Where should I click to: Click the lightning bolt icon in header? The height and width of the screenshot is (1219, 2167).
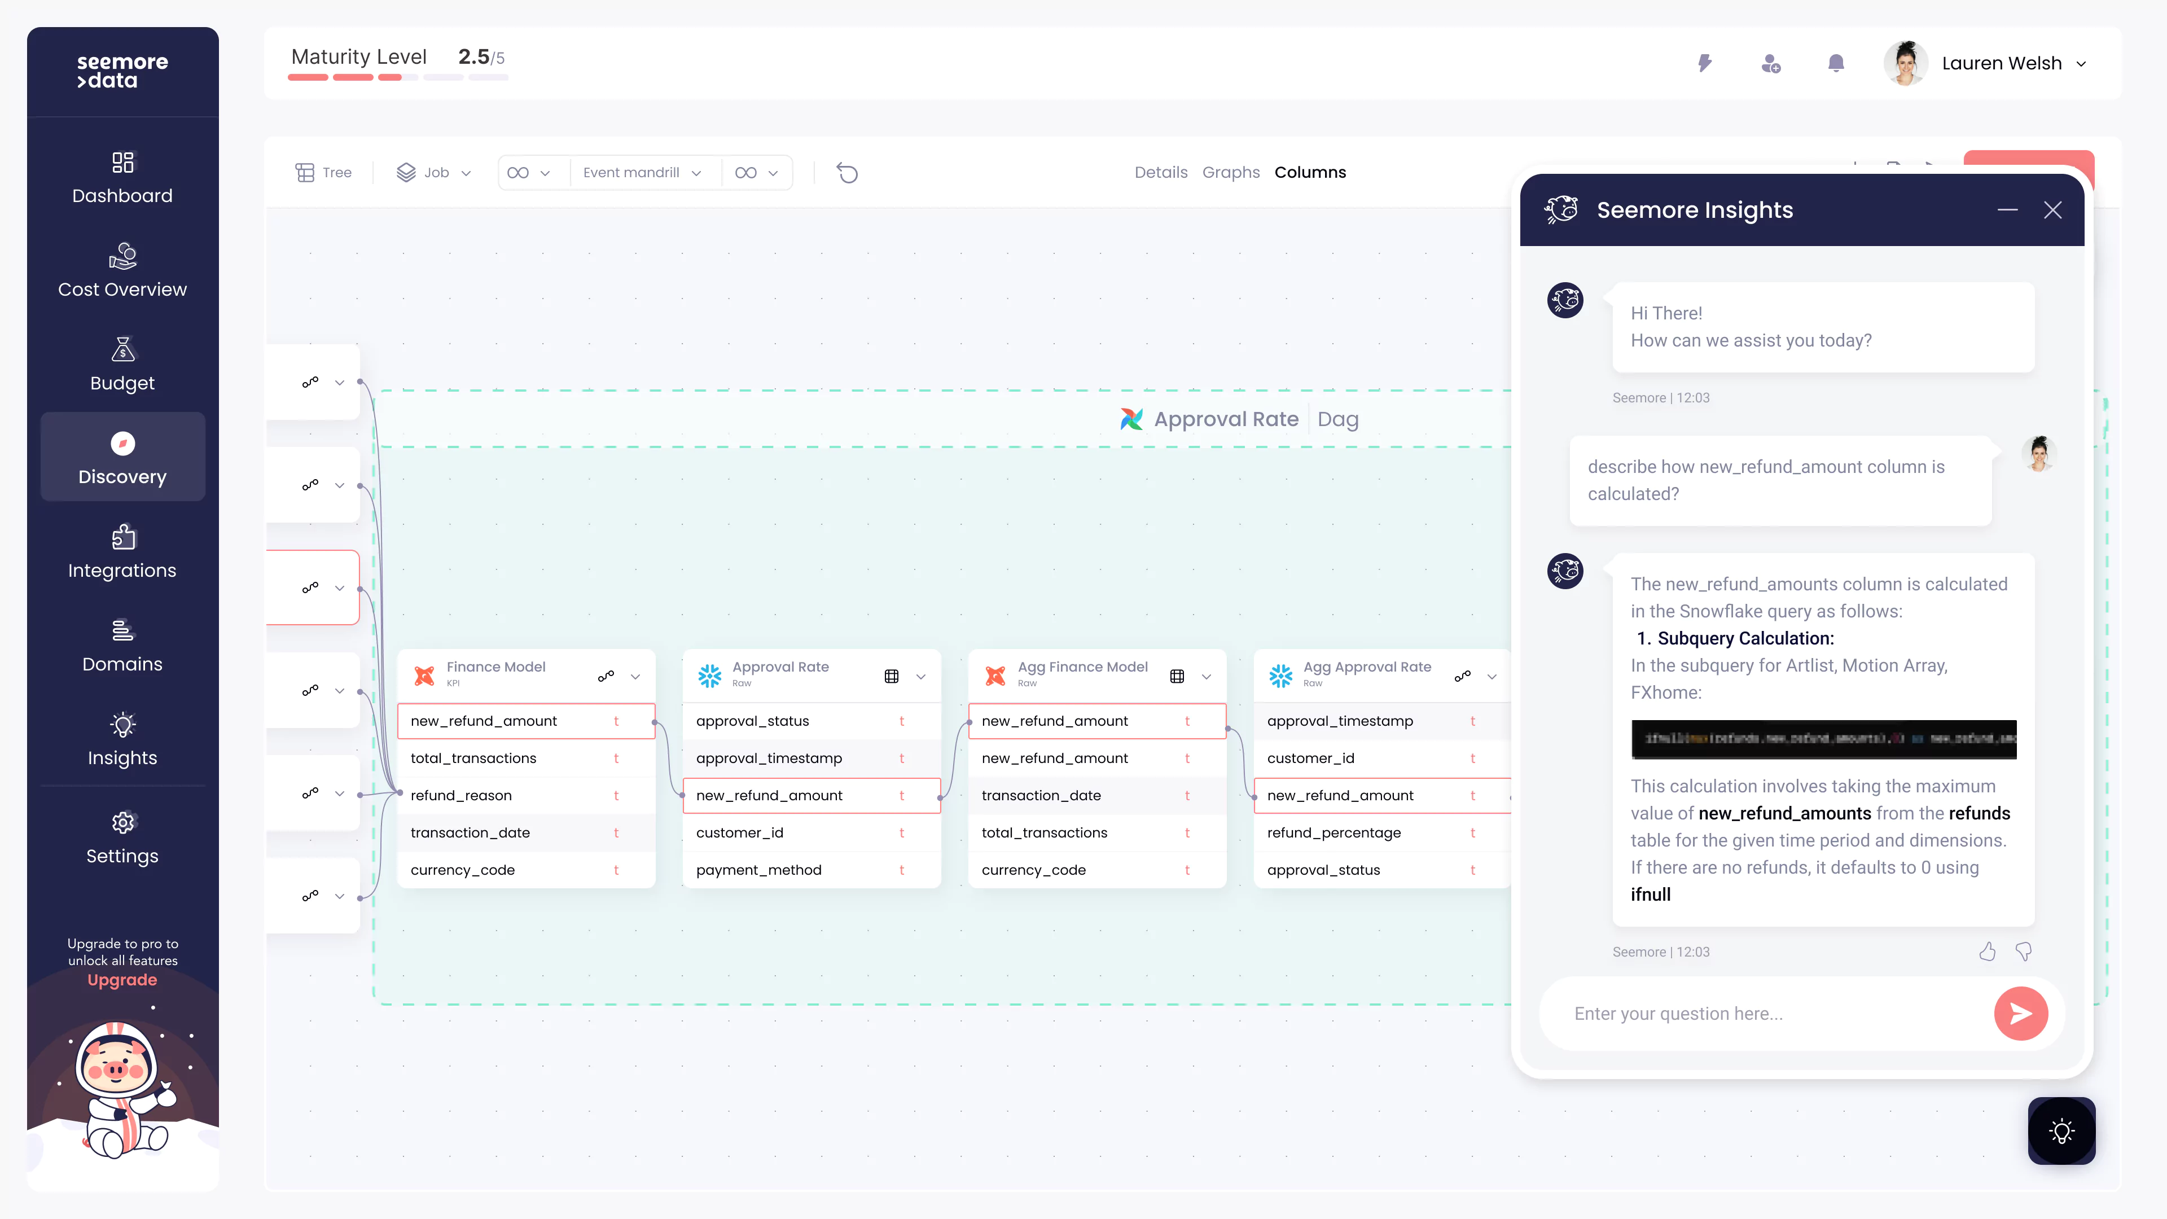pyautogui.click(x=1704, y=63)
